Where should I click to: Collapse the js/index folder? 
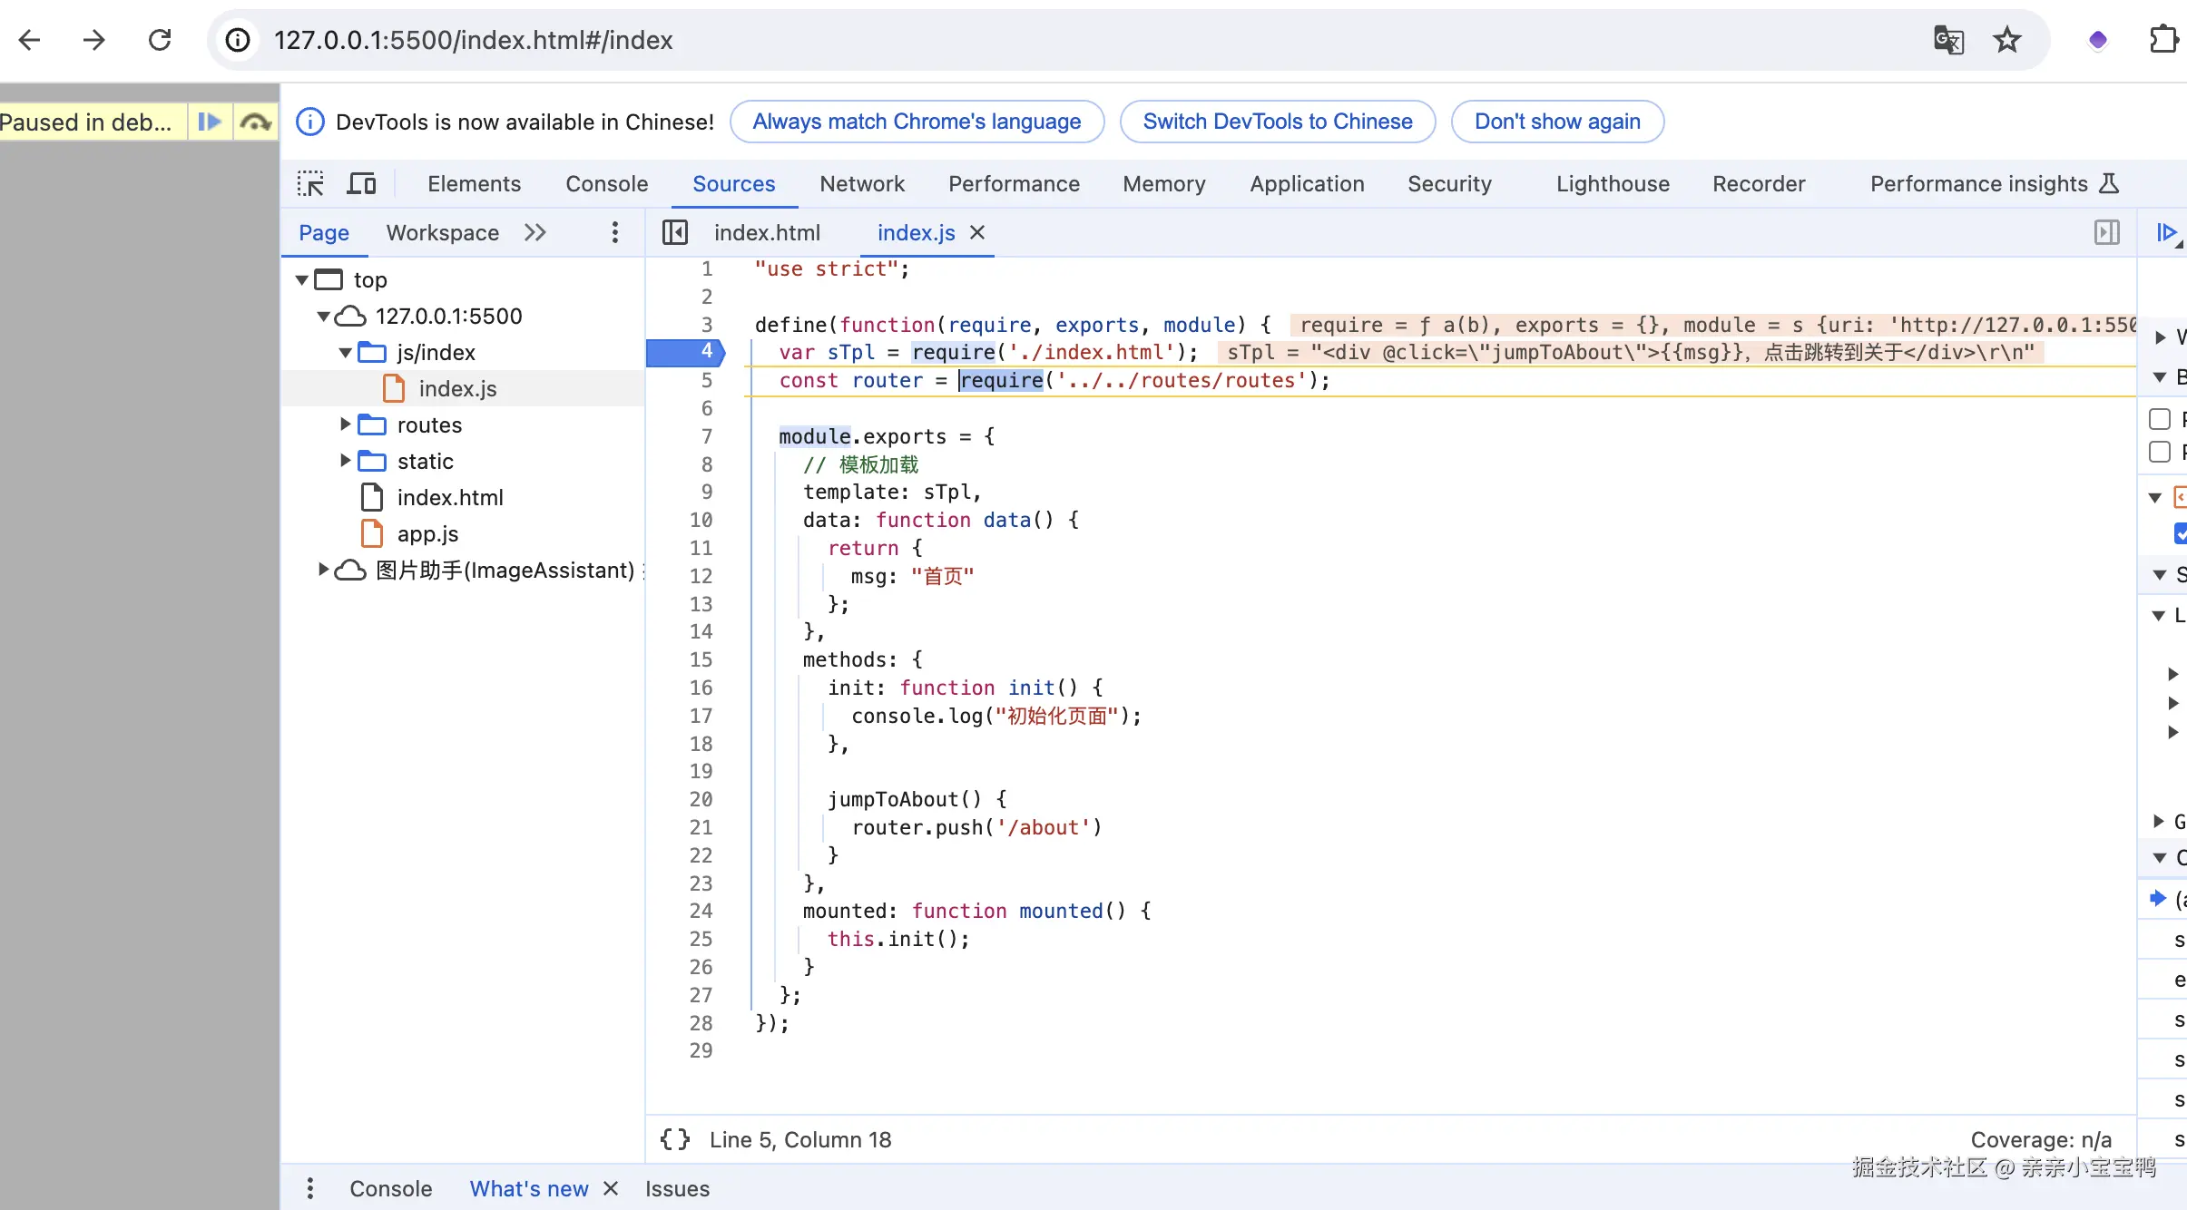[x=346, y=352]
